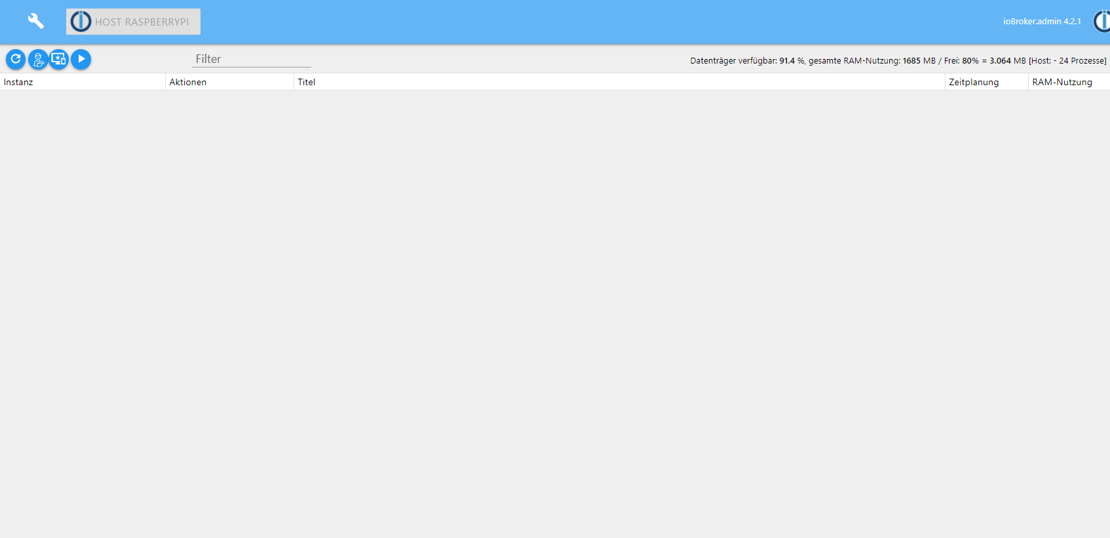This screenshot has width=1110, height=538.
Task: Click the blue play icon
Action: (x=81, y=59)
